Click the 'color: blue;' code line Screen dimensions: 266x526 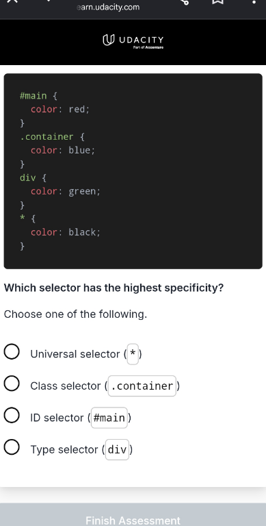63,150
